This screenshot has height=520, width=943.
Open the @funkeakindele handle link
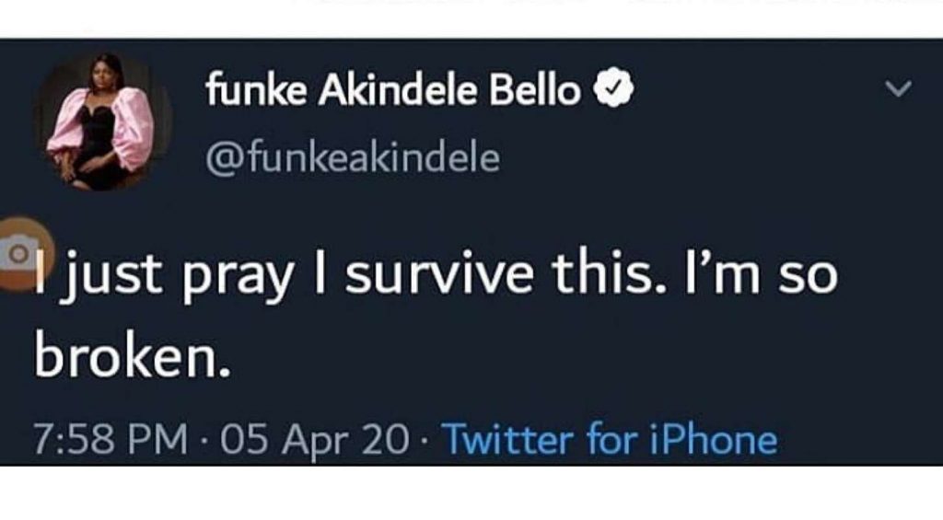(x=354, y=158)
